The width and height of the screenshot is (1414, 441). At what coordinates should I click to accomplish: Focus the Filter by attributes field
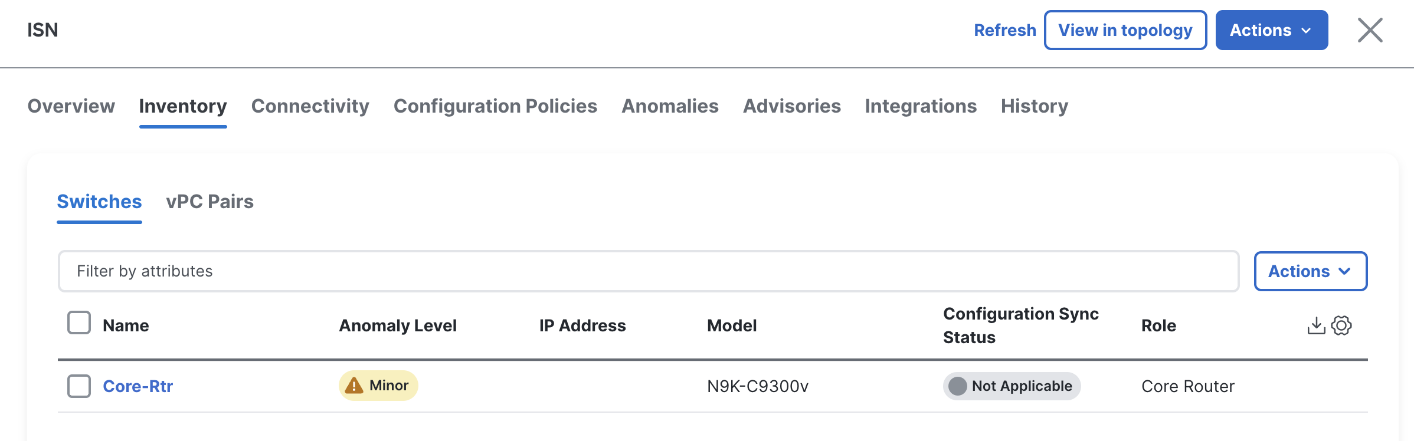coord(648,271)
